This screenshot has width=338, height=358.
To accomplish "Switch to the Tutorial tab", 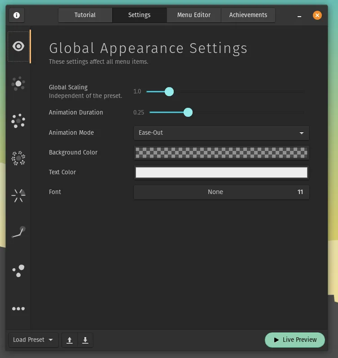I will (85, 15).
